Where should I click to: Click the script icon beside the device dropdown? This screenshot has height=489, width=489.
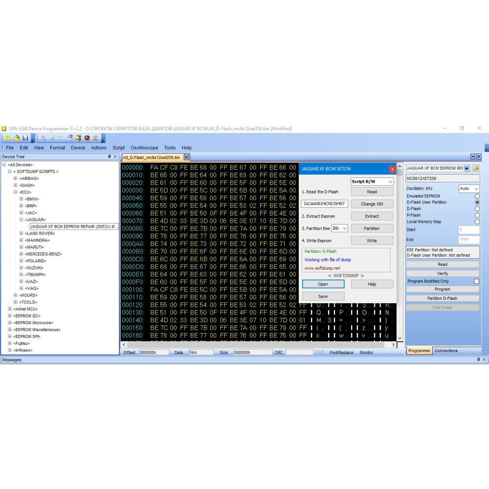476,168
